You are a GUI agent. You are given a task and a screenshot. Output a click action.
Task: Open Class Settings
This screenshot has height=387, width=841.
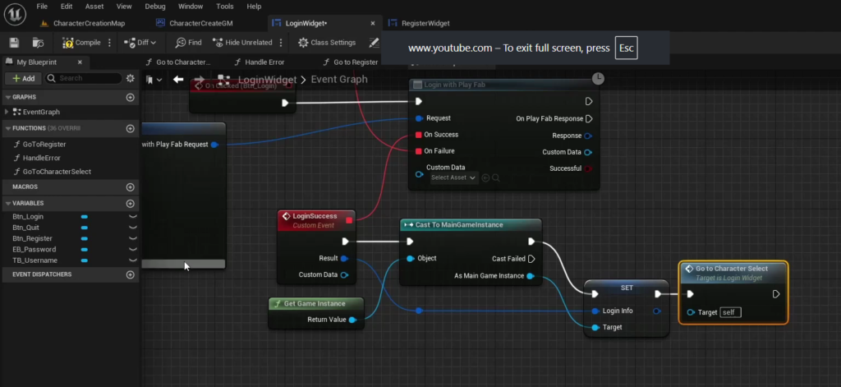pos(327,43)
